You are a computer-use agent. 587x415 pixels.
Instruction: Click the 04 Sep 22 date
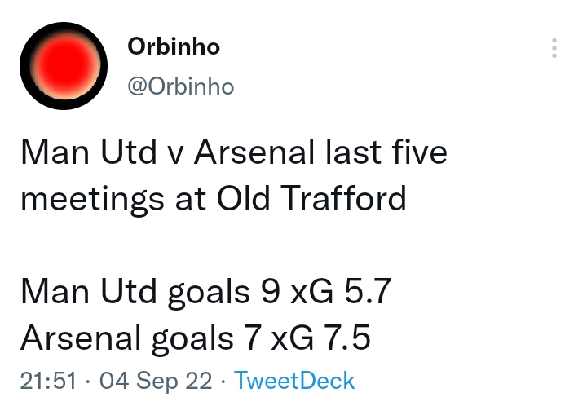[156, 380]
